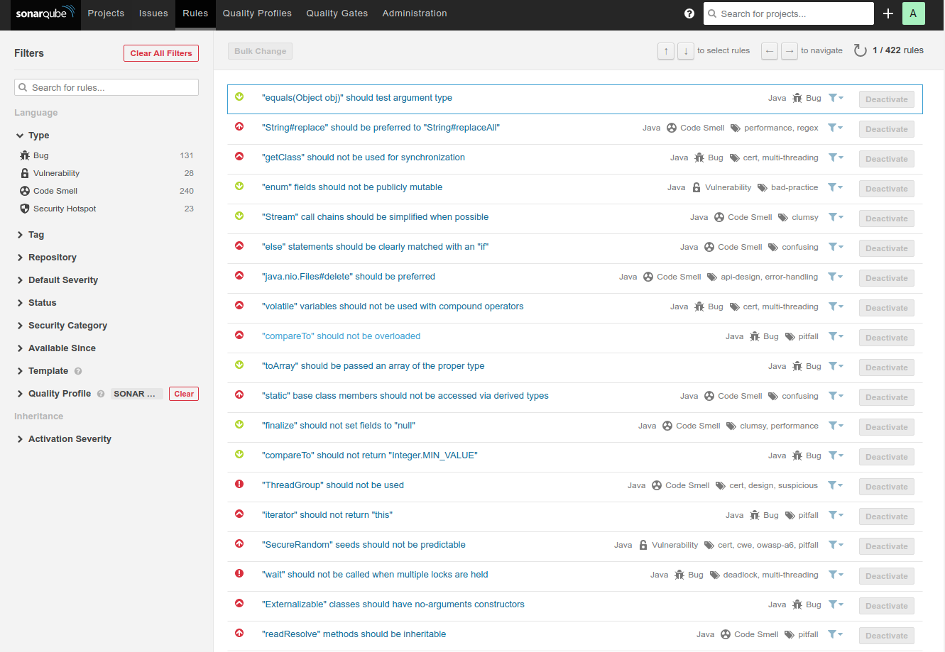
Task: Open the green avatar account icon
Action: [x=914, y=13]
